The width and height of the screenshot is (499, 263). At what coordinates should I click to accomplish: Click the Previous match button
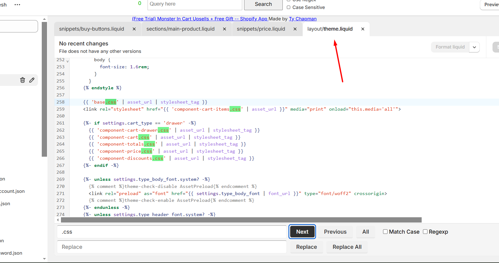pos(335,232)
